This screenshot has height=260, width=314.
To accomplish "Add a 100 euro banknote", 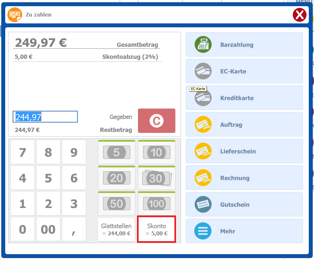I will pos(157,203).
